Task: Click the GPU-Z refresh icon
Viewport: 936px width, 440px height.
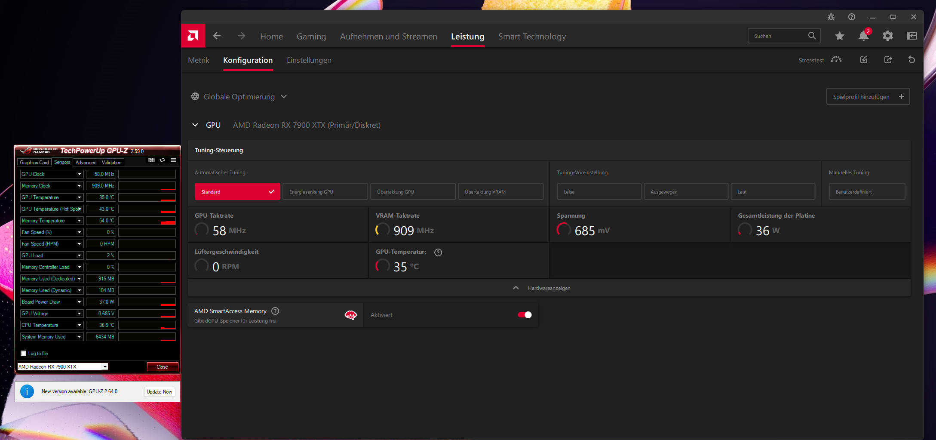Action: (x=163, y=160)
